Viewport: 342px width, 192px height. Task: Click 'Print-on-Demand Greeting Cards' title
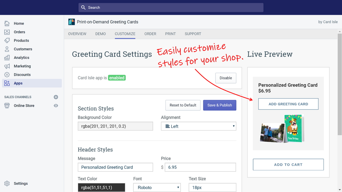107,22
